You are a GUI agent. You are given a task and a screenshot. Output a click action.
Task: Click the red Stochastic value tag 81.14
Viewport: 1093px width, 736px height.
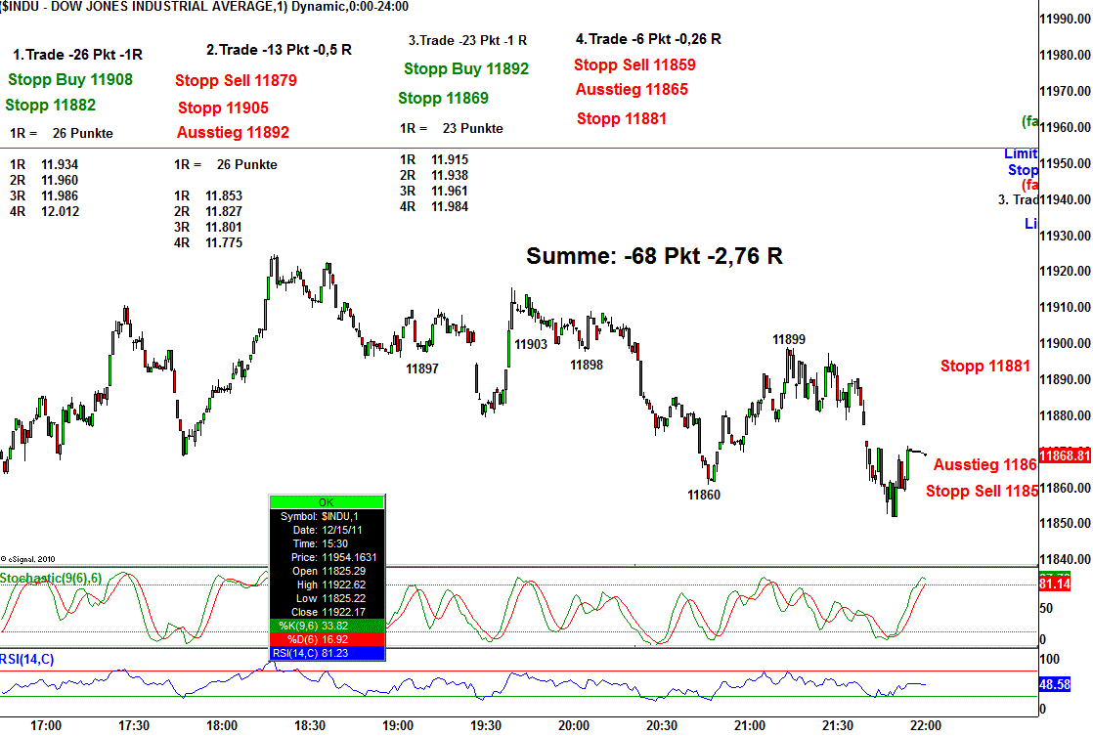[x=1055, y=584]
